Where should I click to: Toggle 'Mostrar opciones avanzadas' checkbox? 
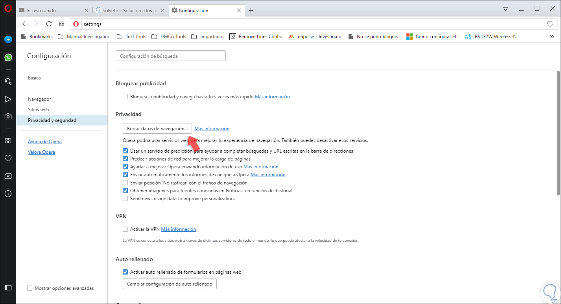(x=30, y=288)
